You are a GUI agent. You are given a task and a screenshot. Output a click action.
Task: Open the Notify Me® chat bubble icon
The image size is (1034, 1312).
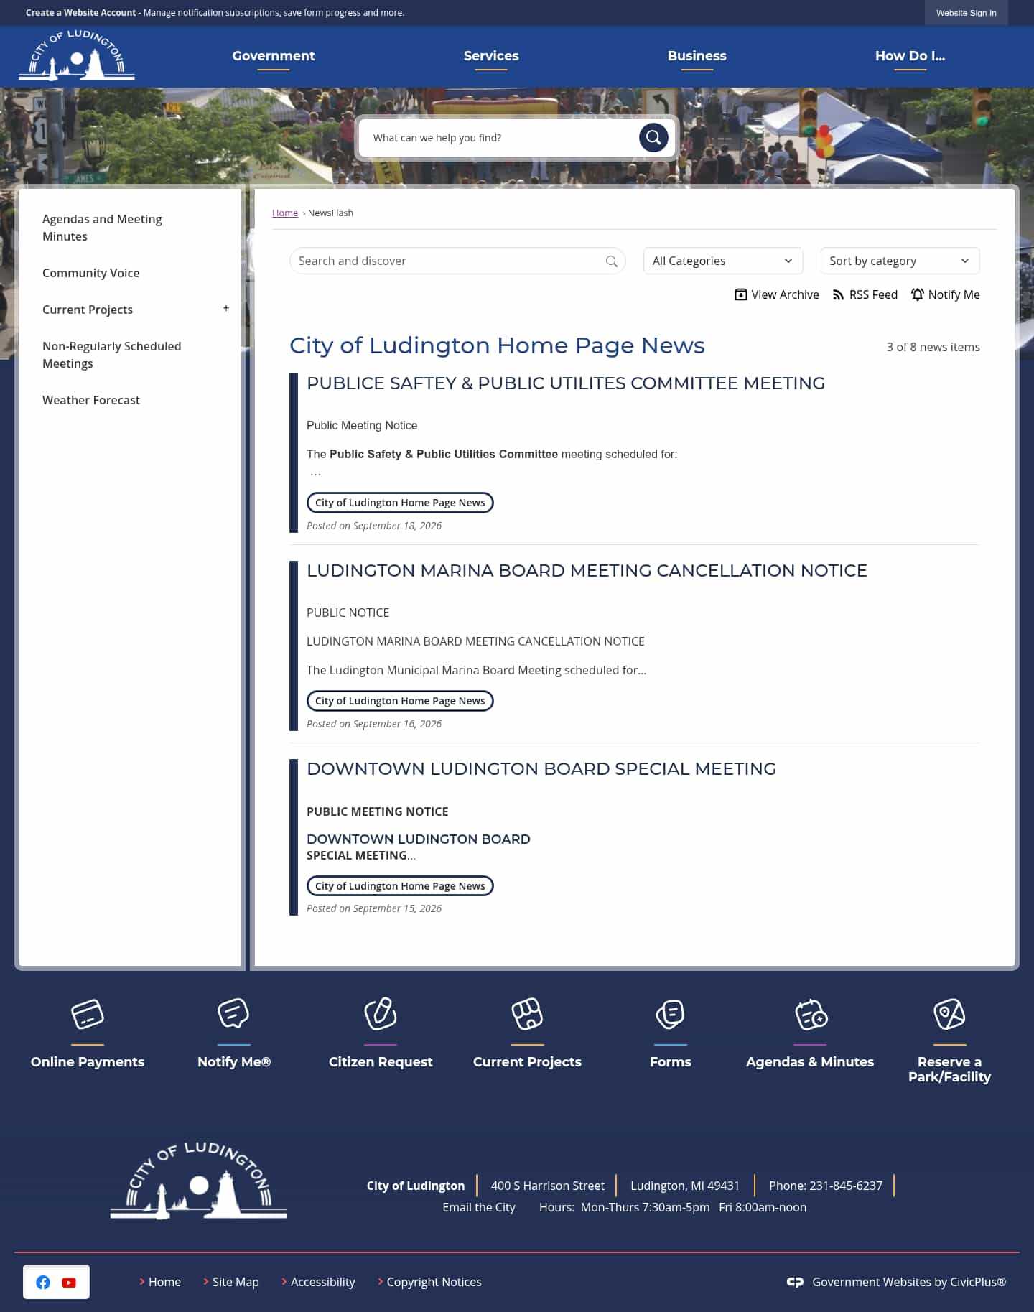click(233, 1014)
